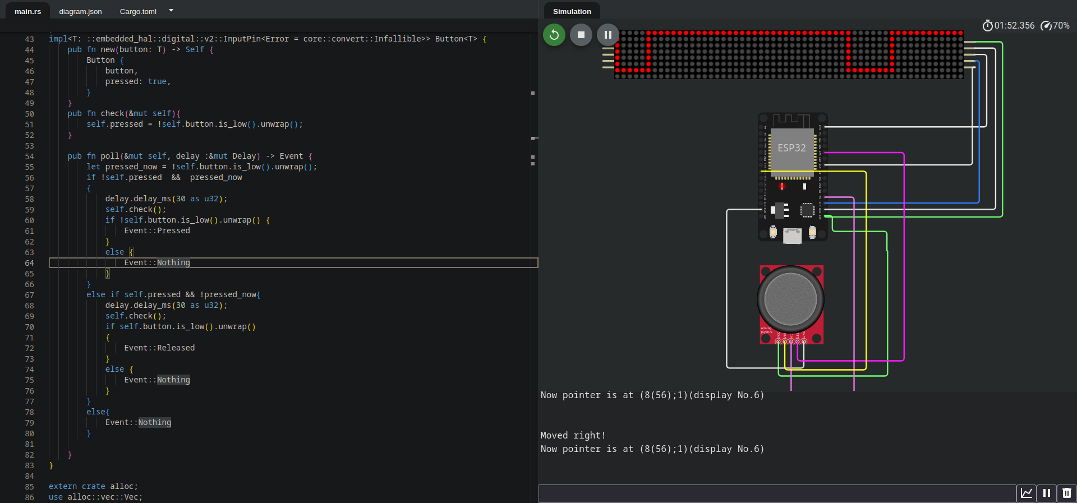This screenshot has height=503, width=1077.
Task: Switch to the diagram.json tab
Action: point(80,11)
